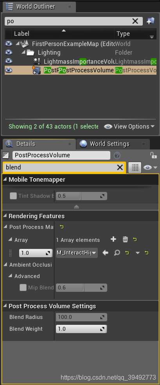Collapse the Post Process Materials property
The image size is (160, 385).
pyautogui.click(x=5, y=227)
